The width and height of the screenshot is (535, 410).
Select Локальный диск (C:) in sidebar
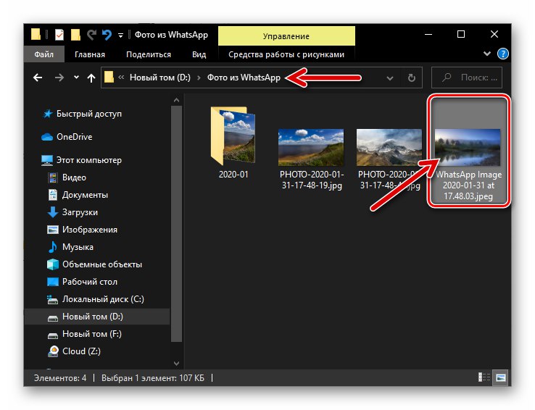(103, 299)
